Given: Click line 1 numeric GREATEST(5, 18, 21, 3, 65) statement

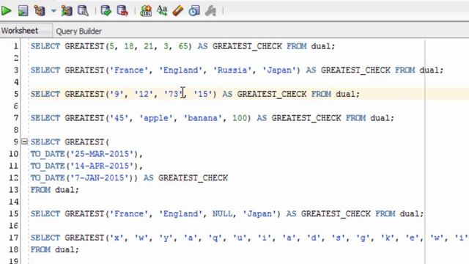Looking at the screenshot, I should [x=182, y=46].
